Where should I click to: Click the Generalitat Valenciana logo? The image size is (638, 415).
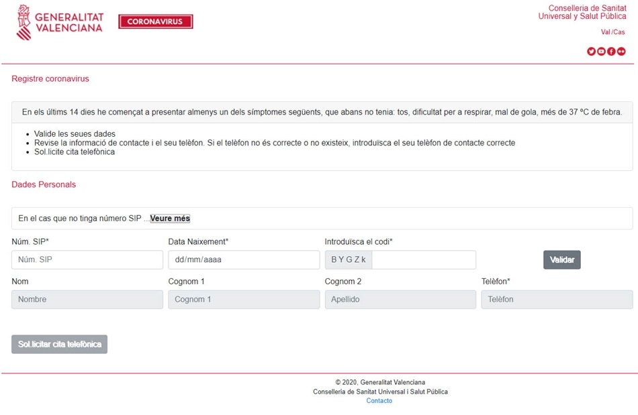coord(59,22)
